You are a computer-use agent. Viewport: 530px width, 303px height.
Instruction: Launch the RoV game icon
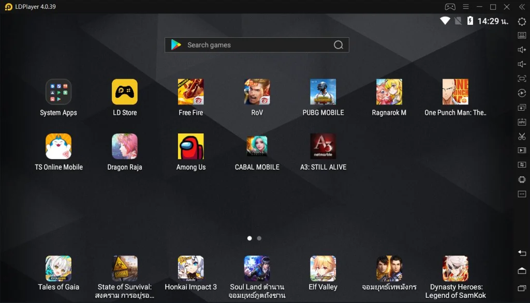coord(257,92)
